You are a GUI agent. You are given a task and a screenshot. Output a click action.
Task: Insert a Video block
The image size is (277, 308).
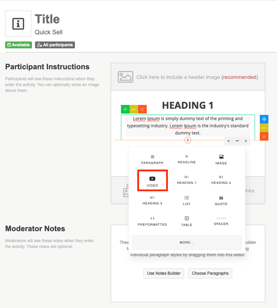click(x=152, y=181)
